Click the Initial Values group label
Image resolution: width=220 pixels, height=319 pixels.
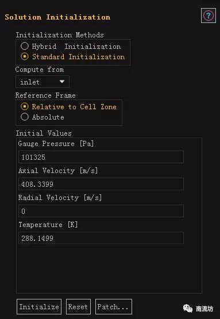click(44, 133)
